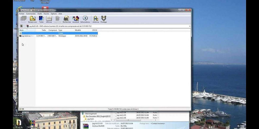259x129 pixels.
Task: Click the grayed Ajouter toolbar icon
Action: 24,18
